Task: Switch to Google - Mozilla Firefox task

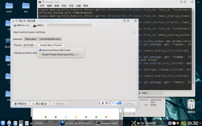Action: [76, 123]
